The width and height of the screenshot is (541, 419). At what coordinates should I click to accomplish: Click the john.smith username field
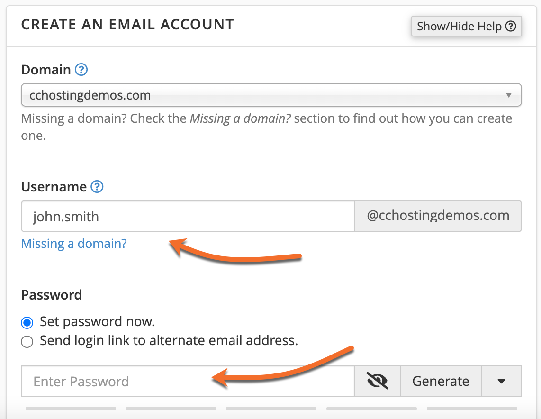[x=187, y=216]
